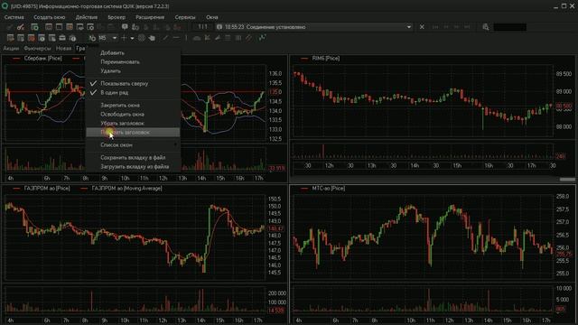Open the Брокер menu
The width and height of the screenshot is (578, 325).
[117, 17]
